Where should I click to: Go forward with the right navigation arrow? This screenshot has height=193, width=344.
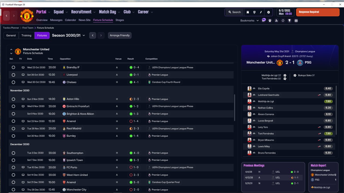tap(14, 16)
